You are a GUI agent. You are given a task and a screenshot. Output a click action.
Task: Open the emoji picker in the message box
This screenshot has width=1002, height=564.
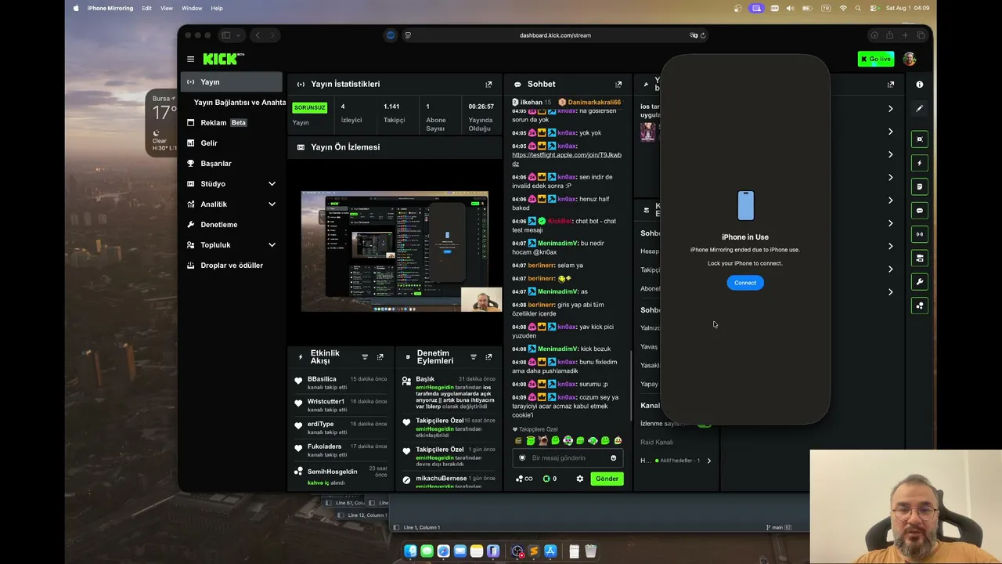(x=613, y=458)
